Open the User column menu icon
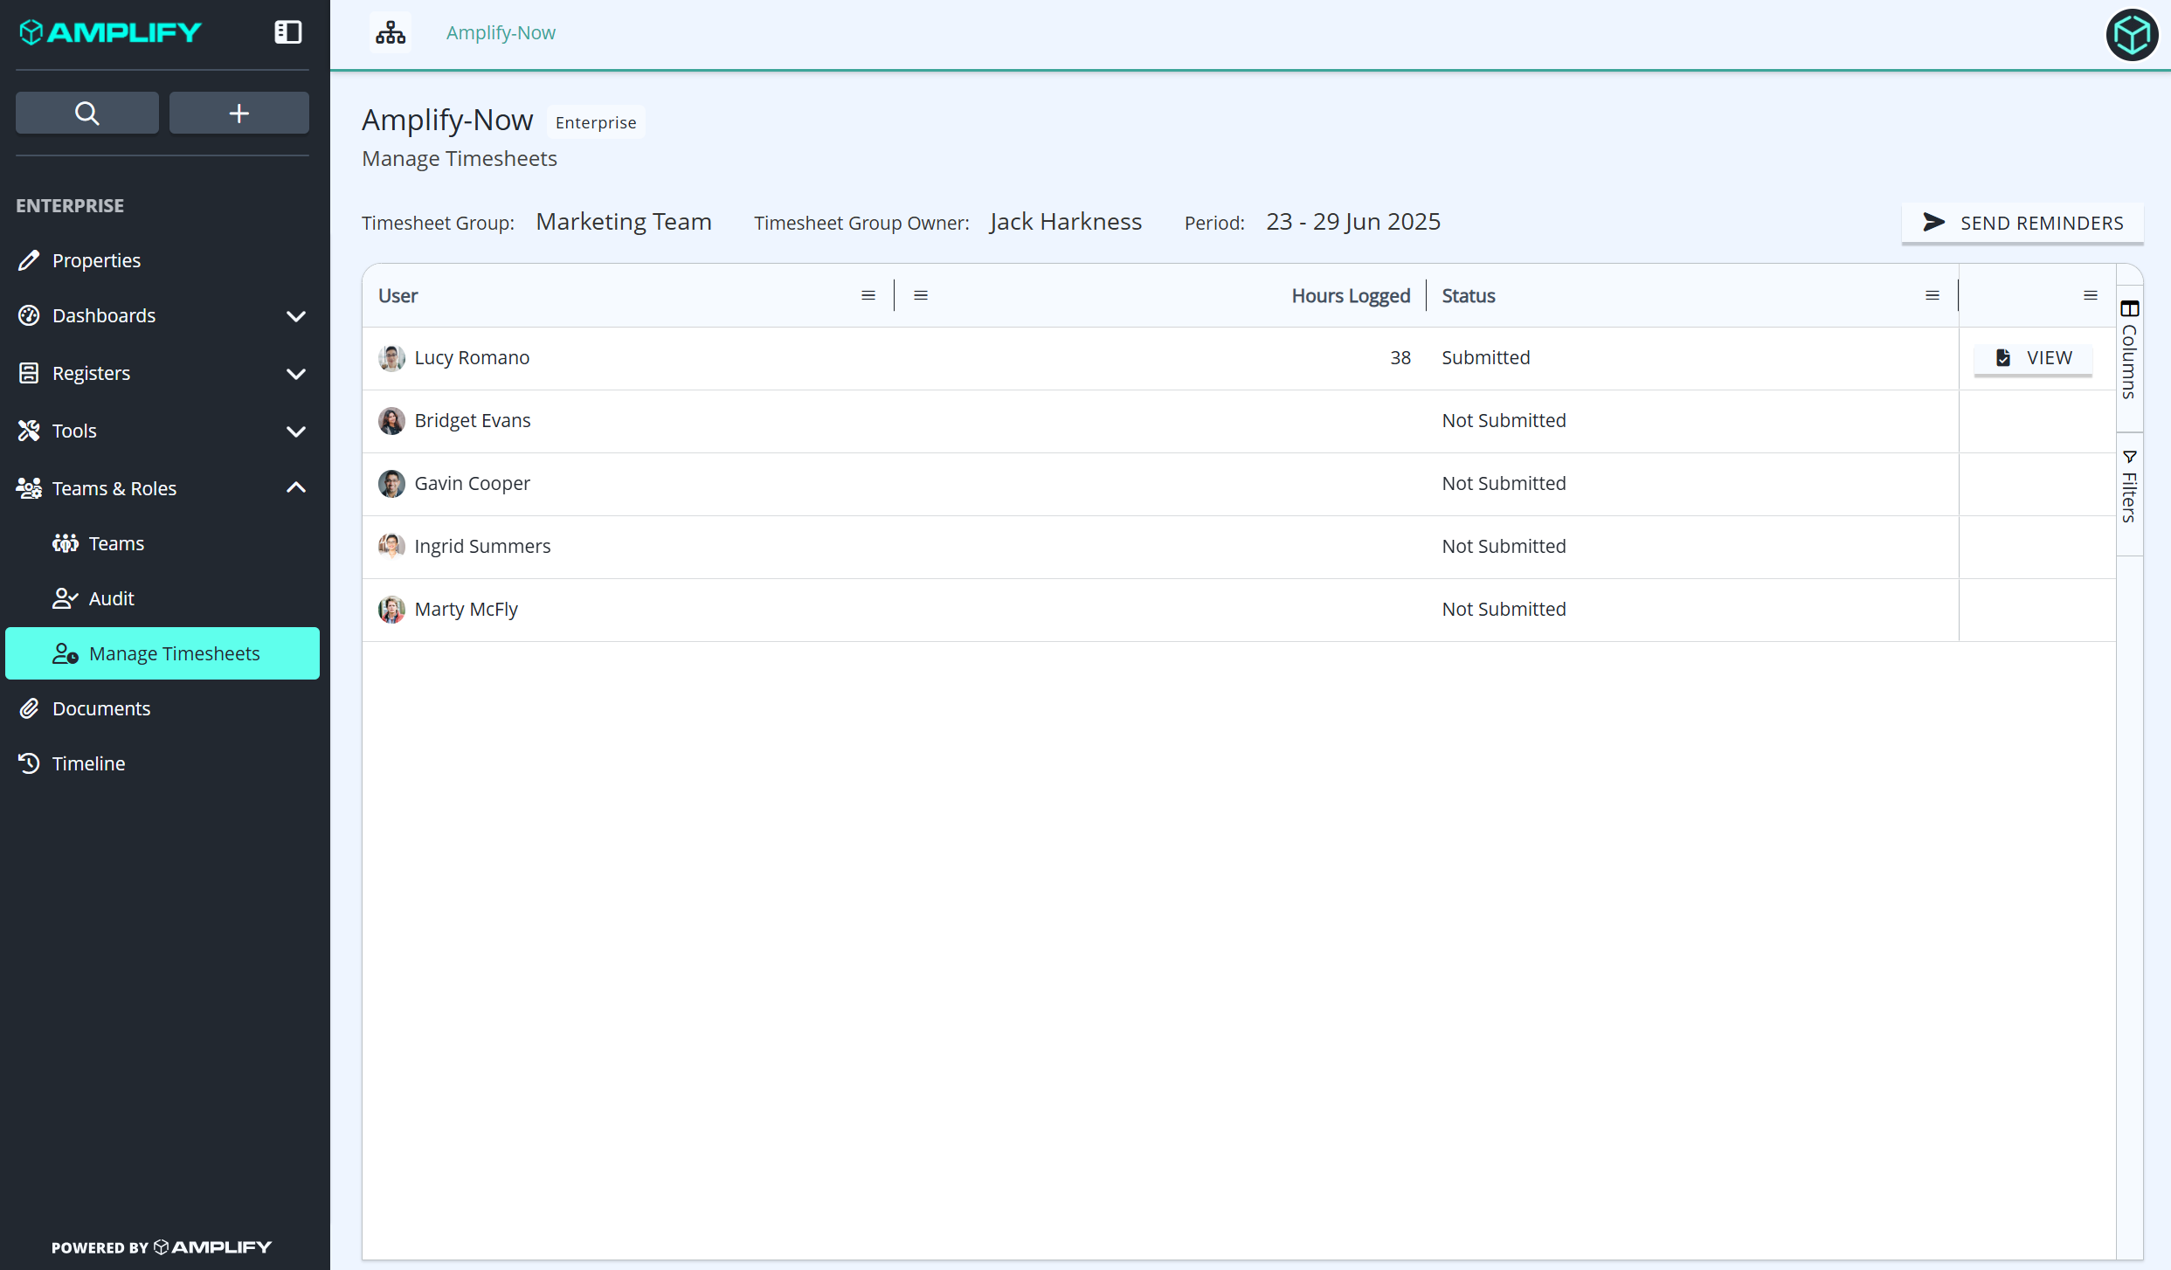Viewport: 2171px width, 1270px height. [x=868, y=295]
